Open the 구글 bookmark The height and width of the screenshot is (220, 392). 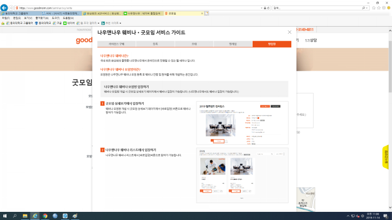pyautogui.click(x=57, y=23)
